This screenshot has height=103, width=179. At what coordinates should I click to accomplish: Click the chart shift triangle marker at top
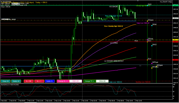tap(138, 1)
